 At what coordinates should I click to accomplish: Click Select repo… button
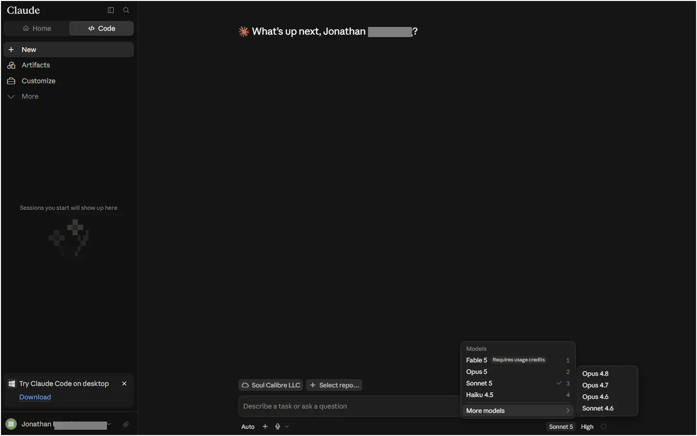click(334, 385)
